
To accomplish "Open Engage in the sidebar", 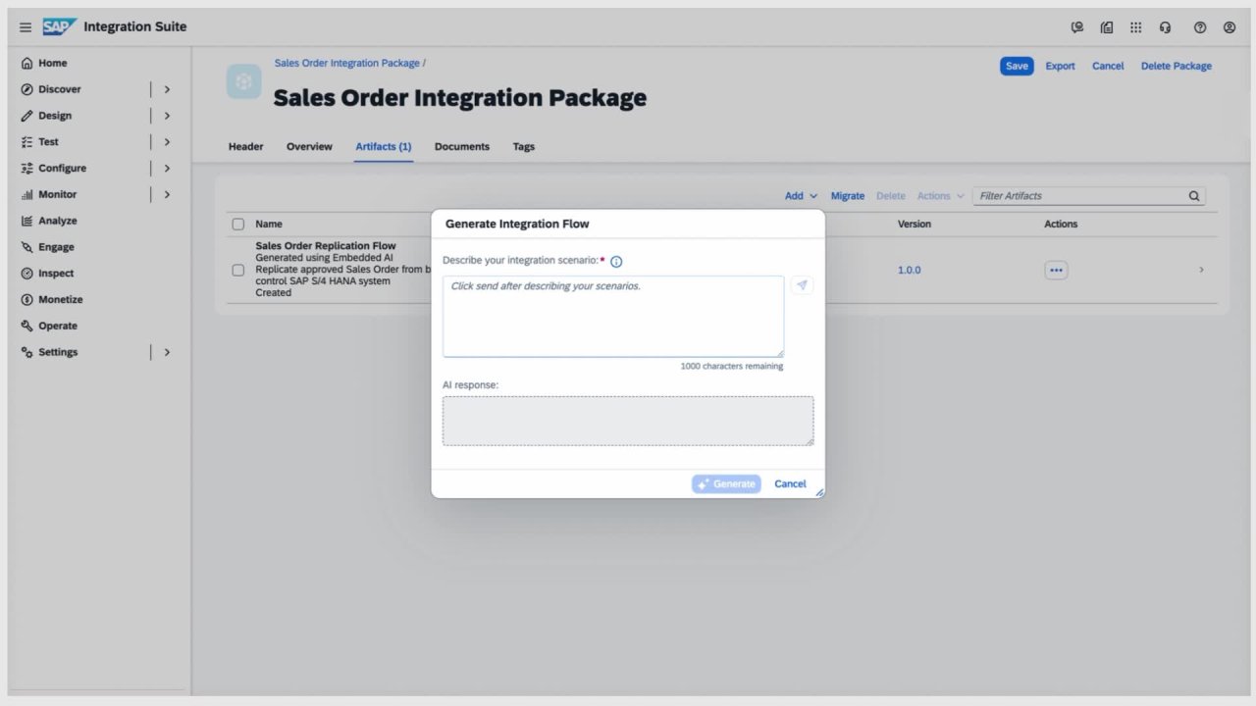I will tap(55, 247).
